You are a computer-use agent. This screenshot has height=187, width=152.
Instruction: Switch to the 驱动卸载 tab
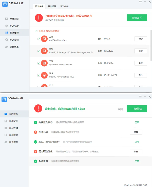[64, 6]
